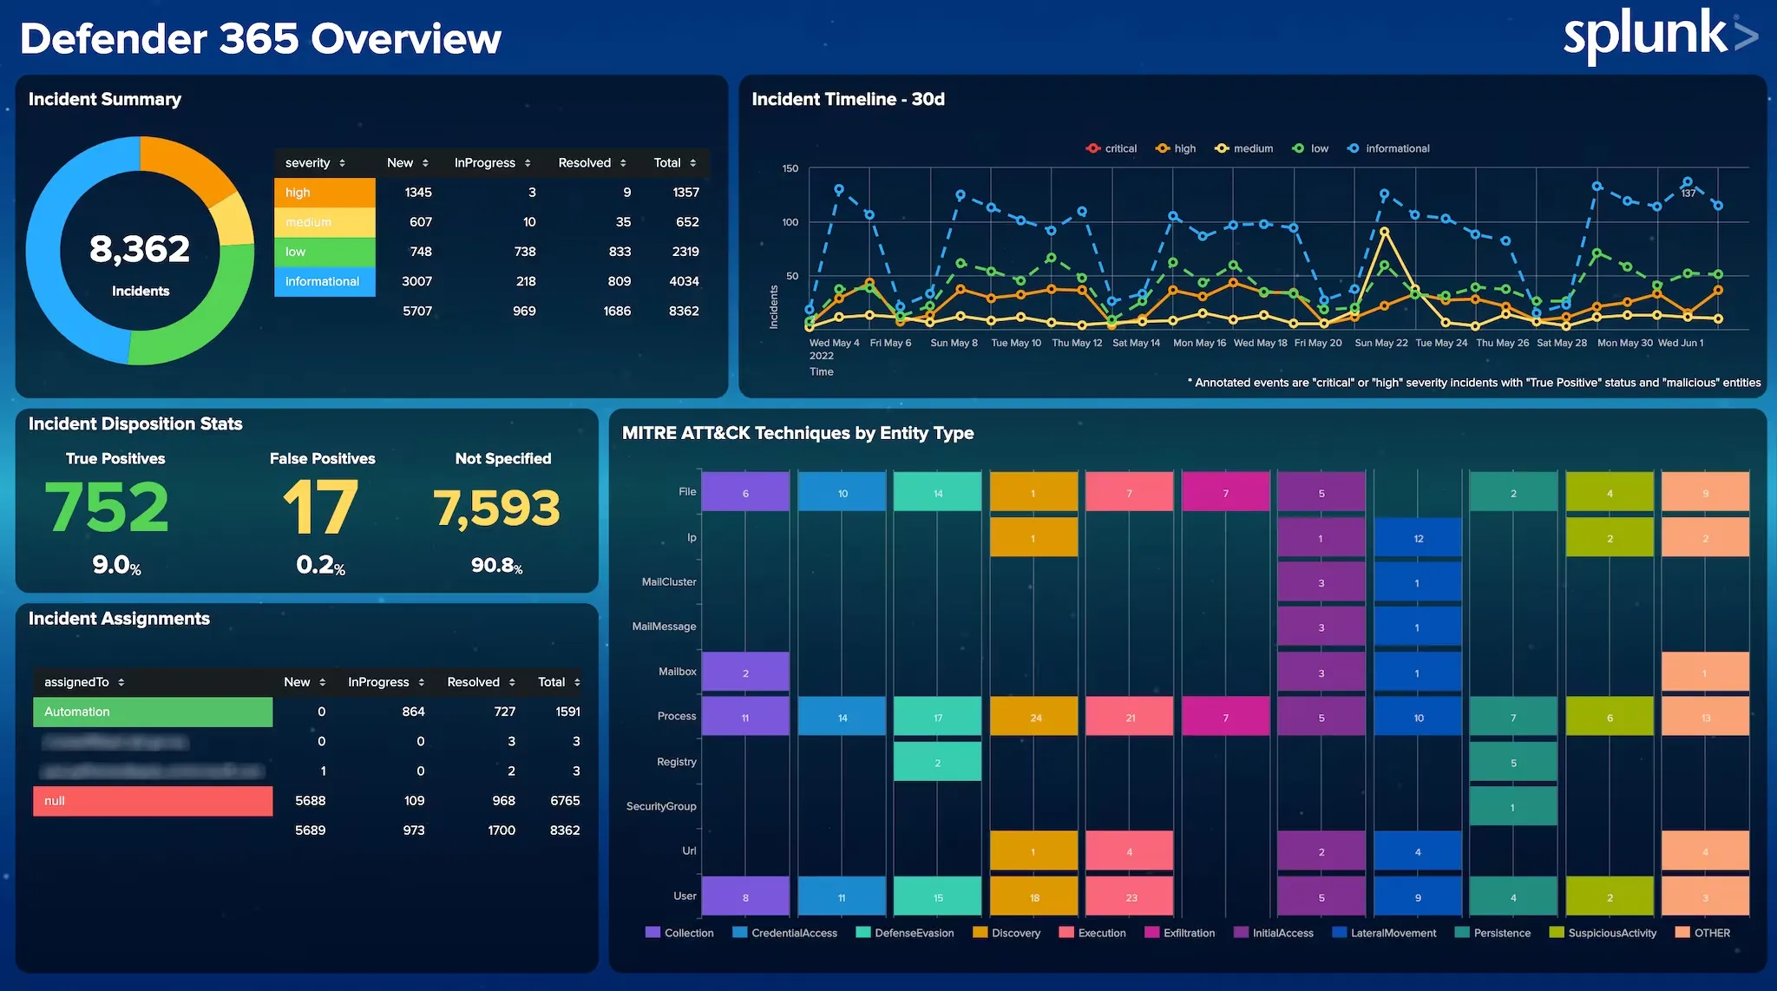Viewport: 1777px width, 991px height.
Task: Toggle critical series in timeline legend
Action: click(x=1111, y=148)
